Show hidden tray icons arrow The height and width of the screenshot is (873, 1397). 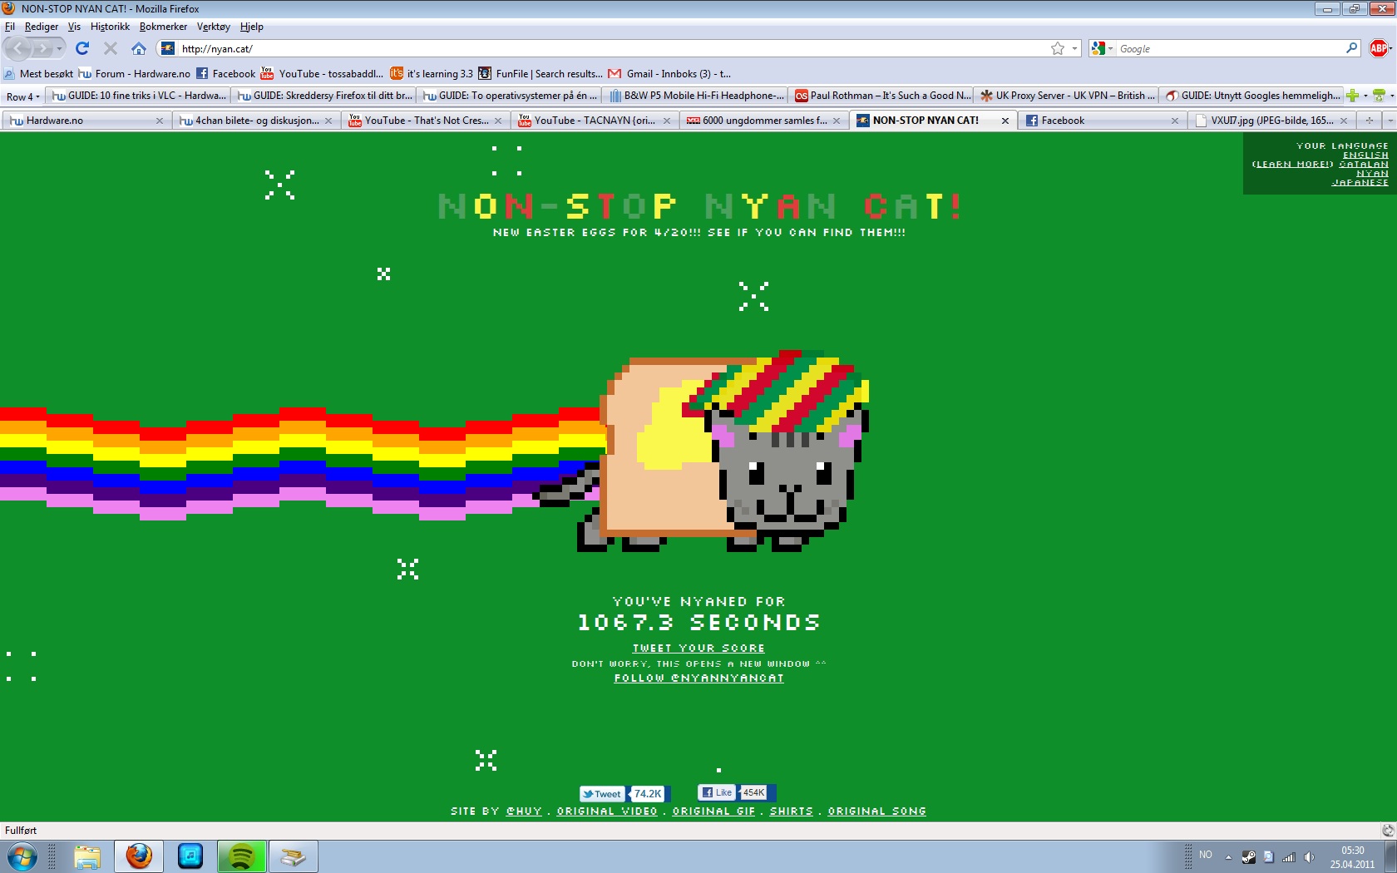1228,857
